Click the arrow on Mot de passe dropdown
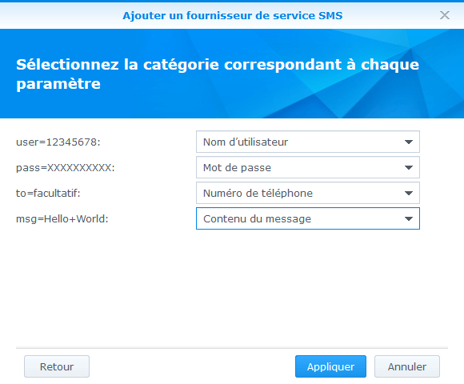Viewport: 464px width, 384px height. [x=409, y=167]
